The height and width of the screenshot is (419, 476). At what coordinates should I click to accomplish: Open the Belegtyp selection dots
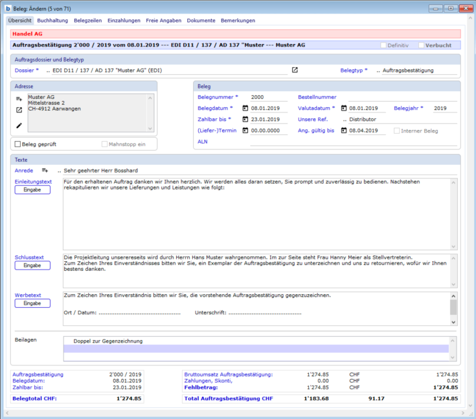click(378, 70)
